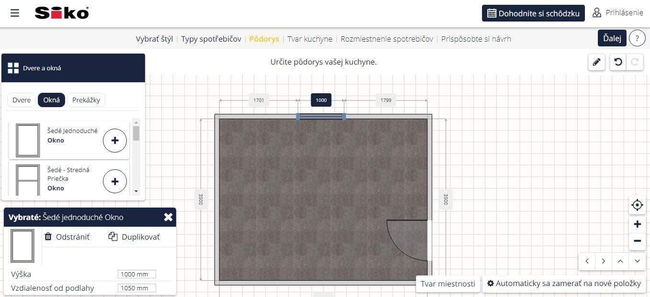Close the Vybraté selection panel

tap(168, 217)
